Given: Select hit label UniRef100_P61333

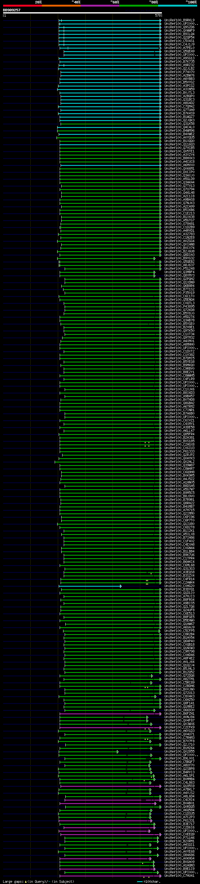Looking at the screenshot, I should 179,451.
